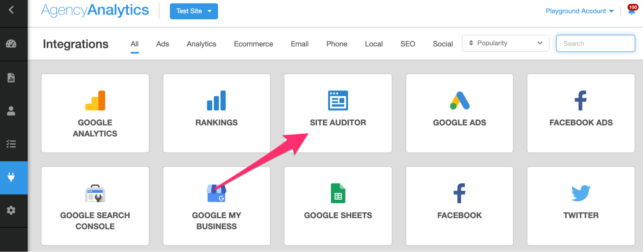Open the FACEBOOK card label
The height and width of the screenshot is (252, 643).
(460, 215)
